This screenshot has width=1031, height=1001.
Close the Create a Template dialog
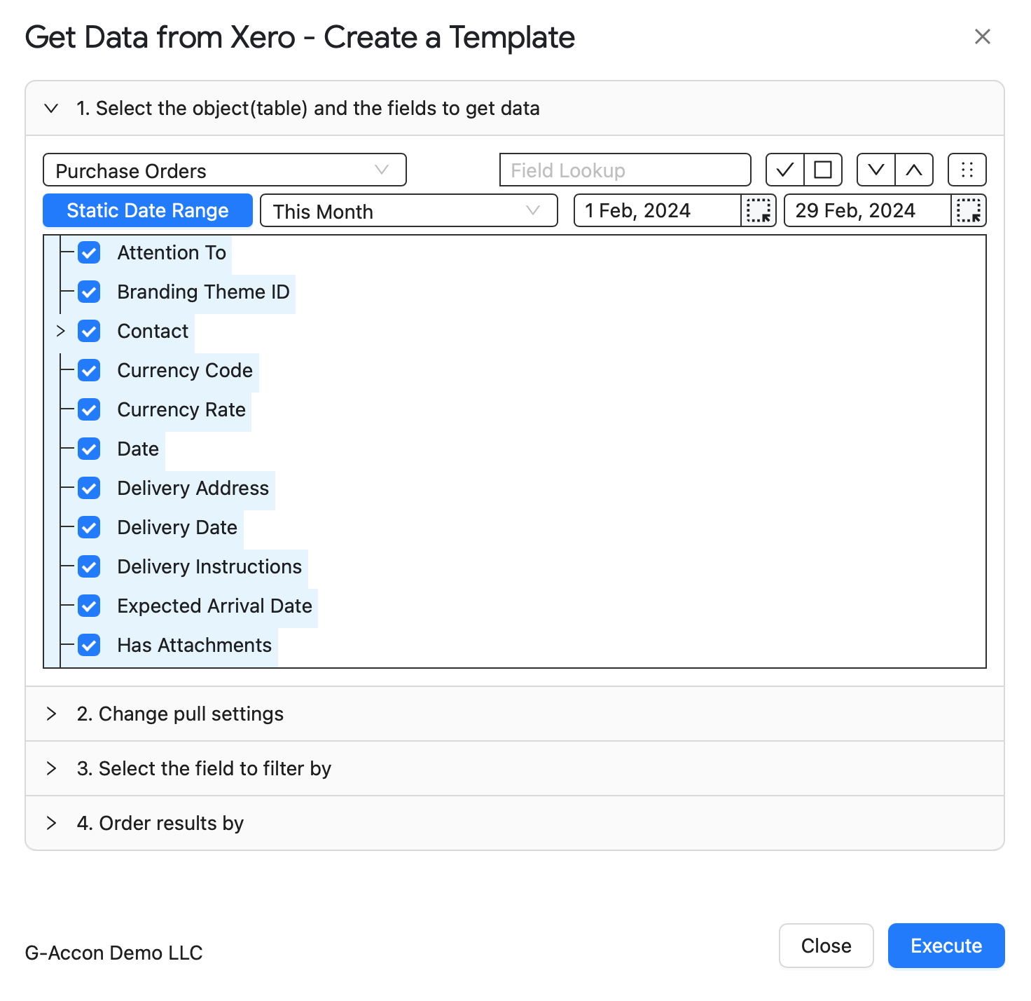coord(983,36)
